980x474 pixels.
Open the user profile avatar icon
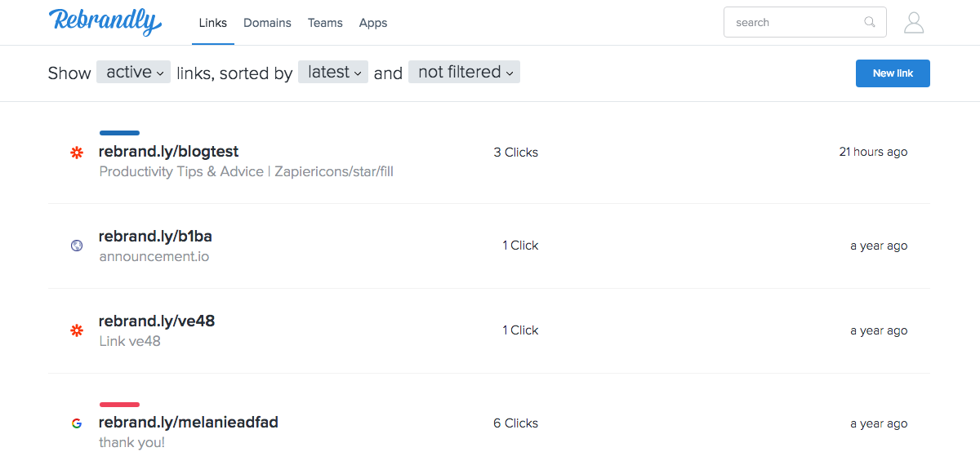[914, 22]
